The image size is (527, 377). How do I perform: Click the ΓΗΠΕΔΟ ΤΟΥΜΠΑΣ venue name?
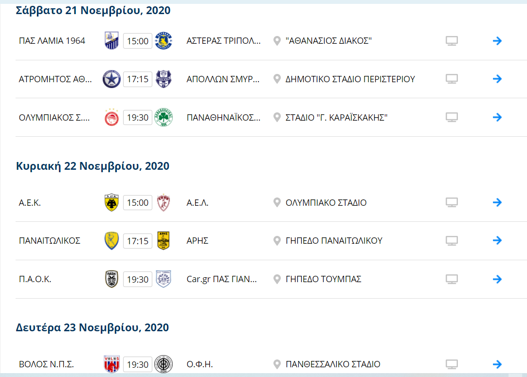[324, 279]
